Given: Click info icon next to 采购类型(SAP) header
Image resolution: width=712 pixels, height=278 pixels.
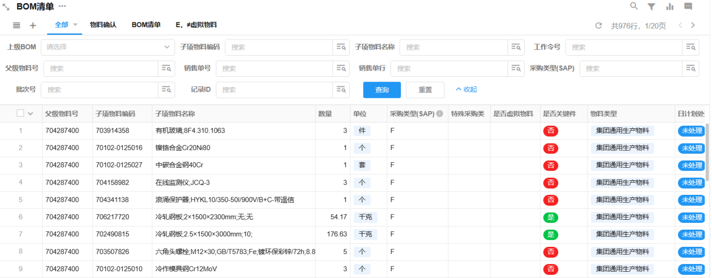Looking at the screenshot, I should [439, 114].
